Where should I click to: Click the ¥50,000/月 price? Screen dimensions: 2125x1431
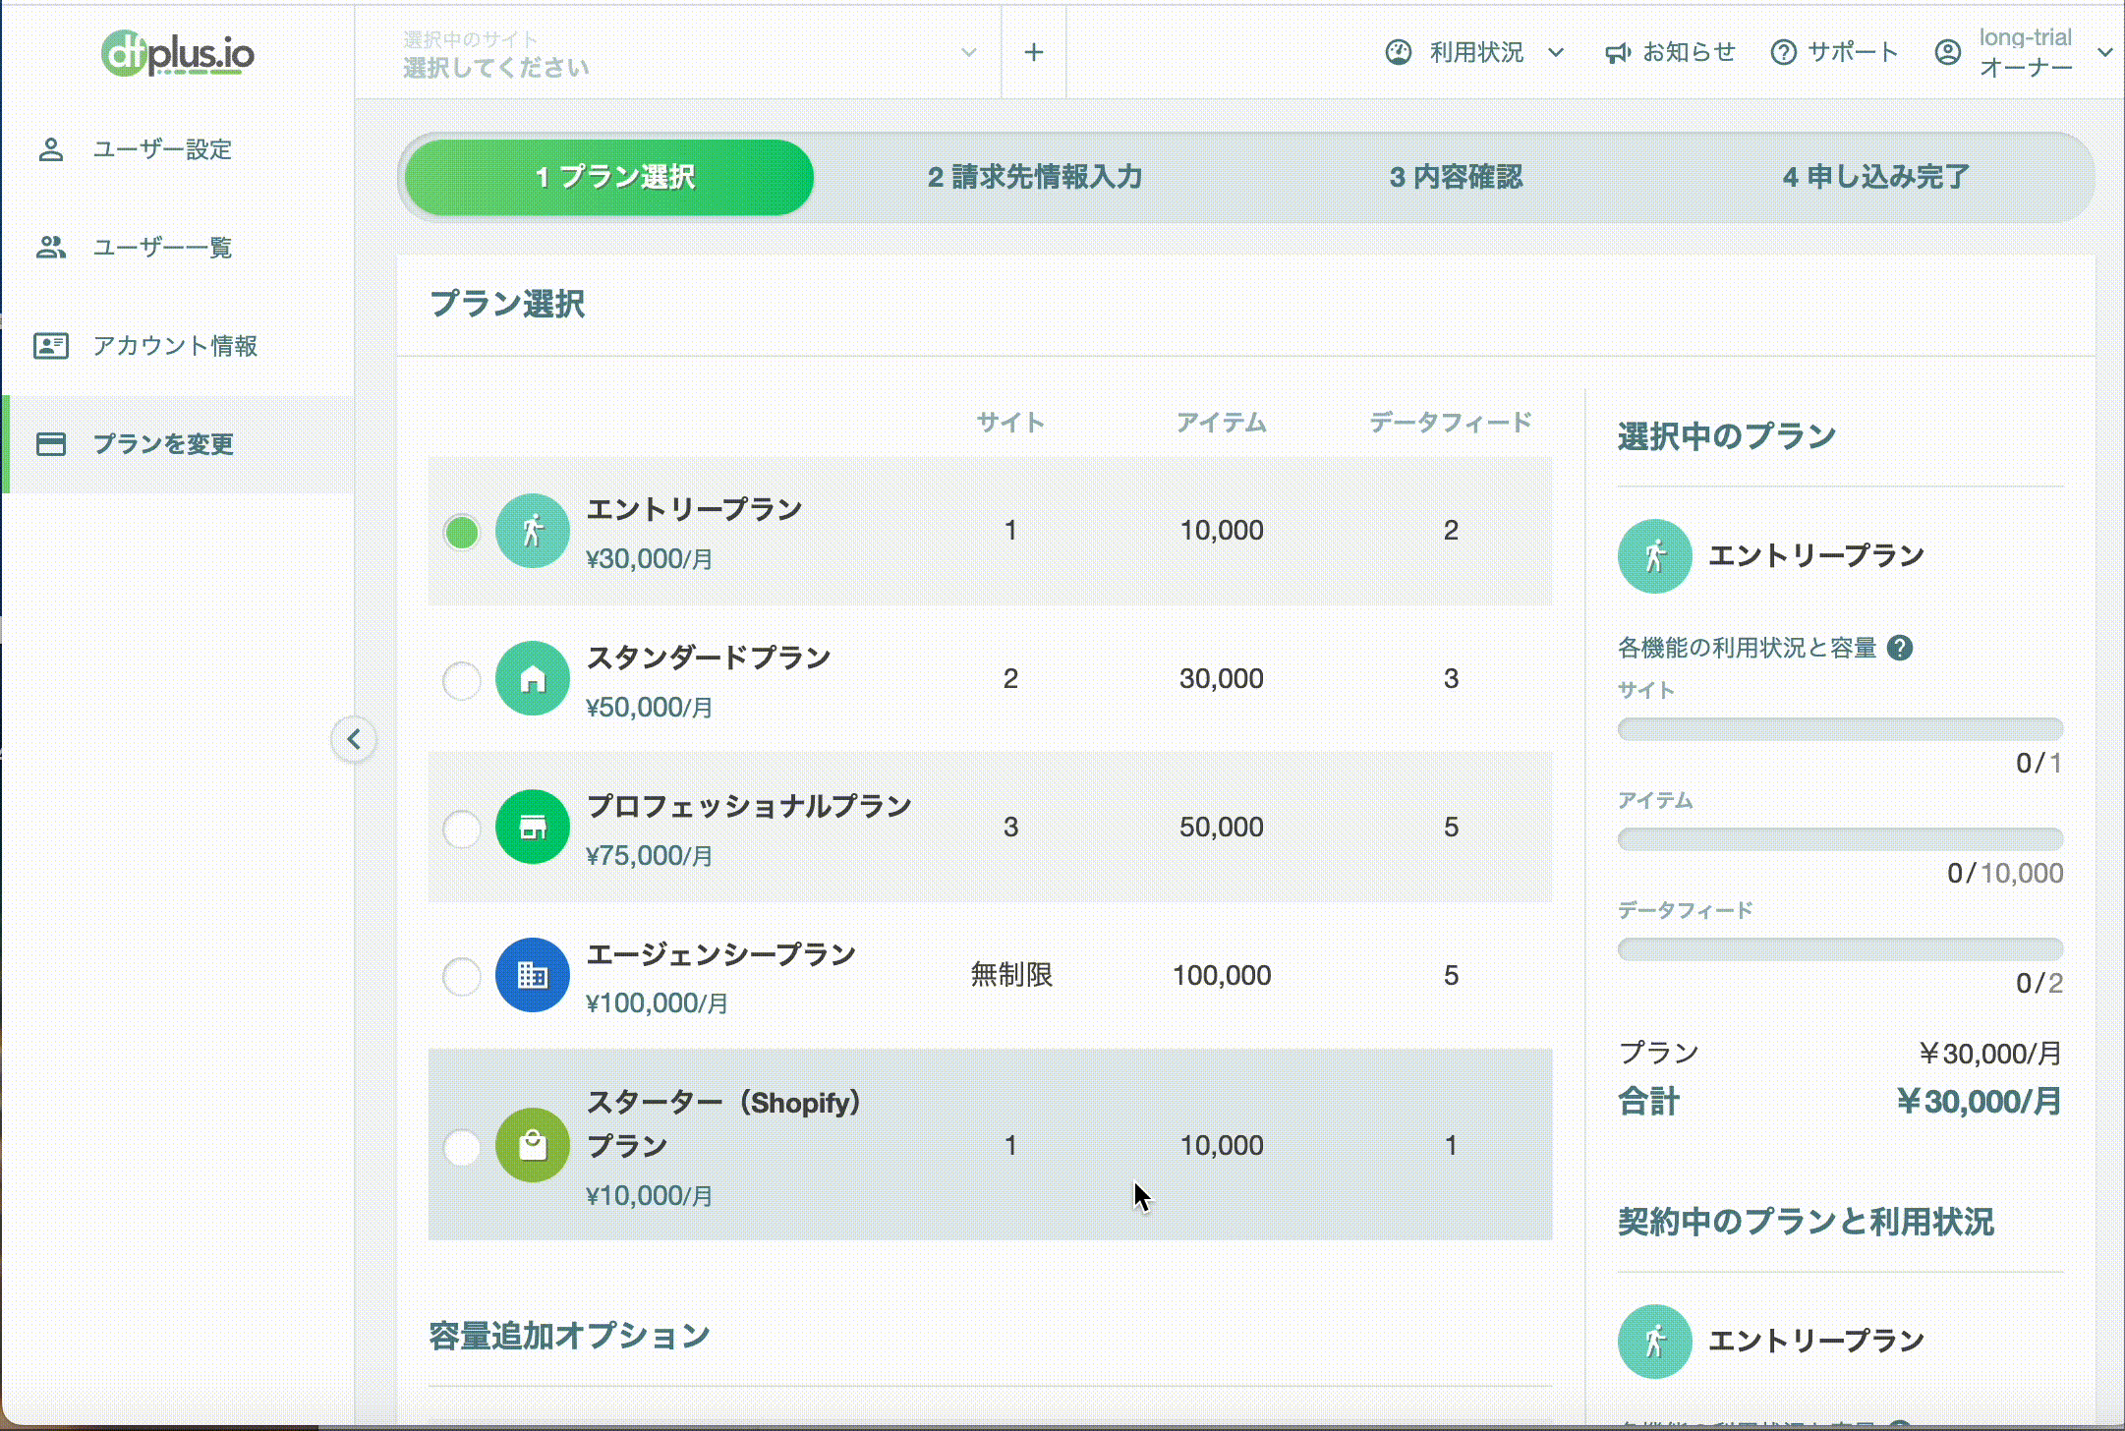(649, 708)
